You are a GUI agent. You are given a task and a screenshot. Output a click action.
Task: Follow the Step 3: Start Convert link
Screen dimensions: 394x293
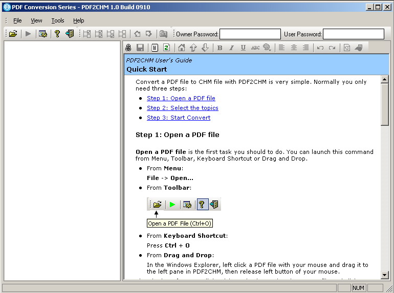pyautogui.click(x=179, y=118)
